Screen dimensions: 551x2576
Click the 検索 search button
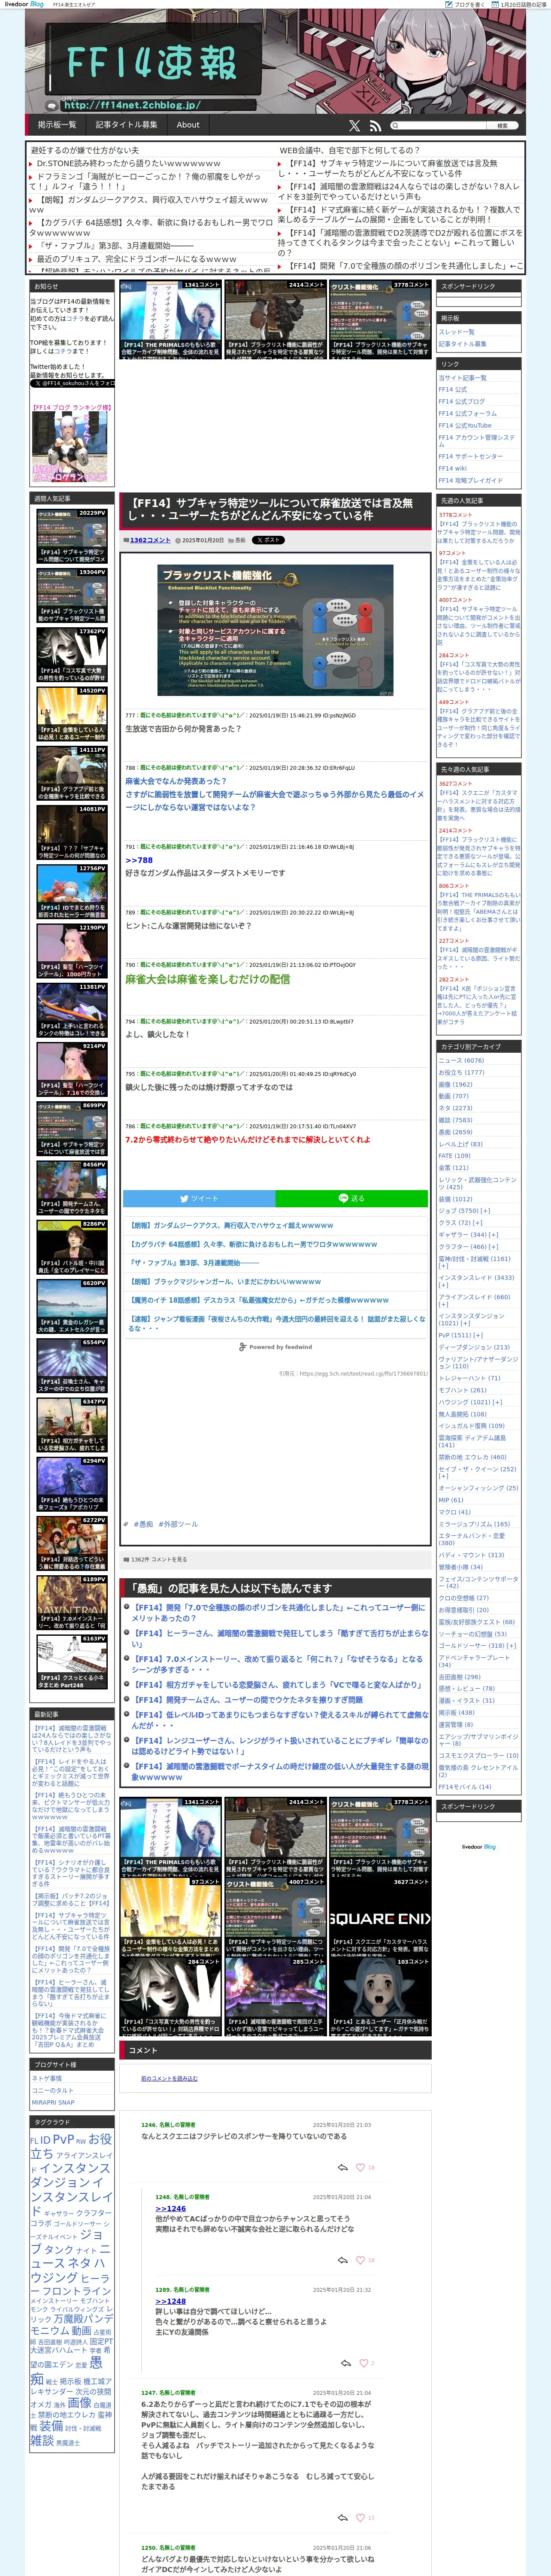(x=502, y=126)
